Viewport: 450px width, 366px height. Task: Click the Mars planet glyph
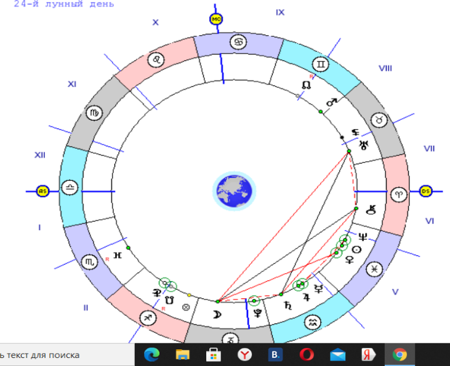331,101
